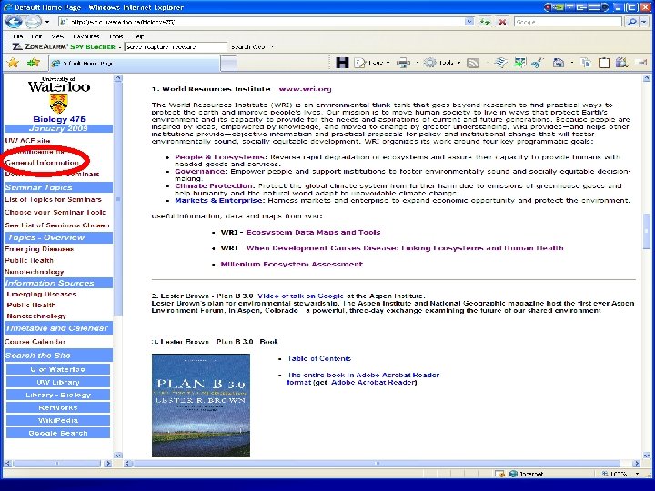Expand the address bar history dropdown
Image resolution: width=655 pixels, height=491 pixels.
click(x=469, y=22)
